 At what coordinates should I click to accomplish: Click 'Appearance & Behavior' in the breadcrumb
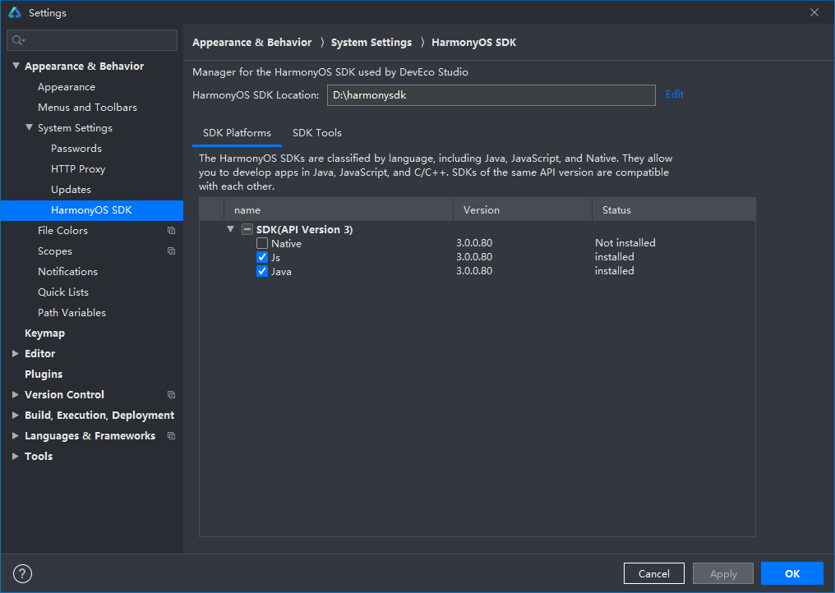tap(251, 42)
